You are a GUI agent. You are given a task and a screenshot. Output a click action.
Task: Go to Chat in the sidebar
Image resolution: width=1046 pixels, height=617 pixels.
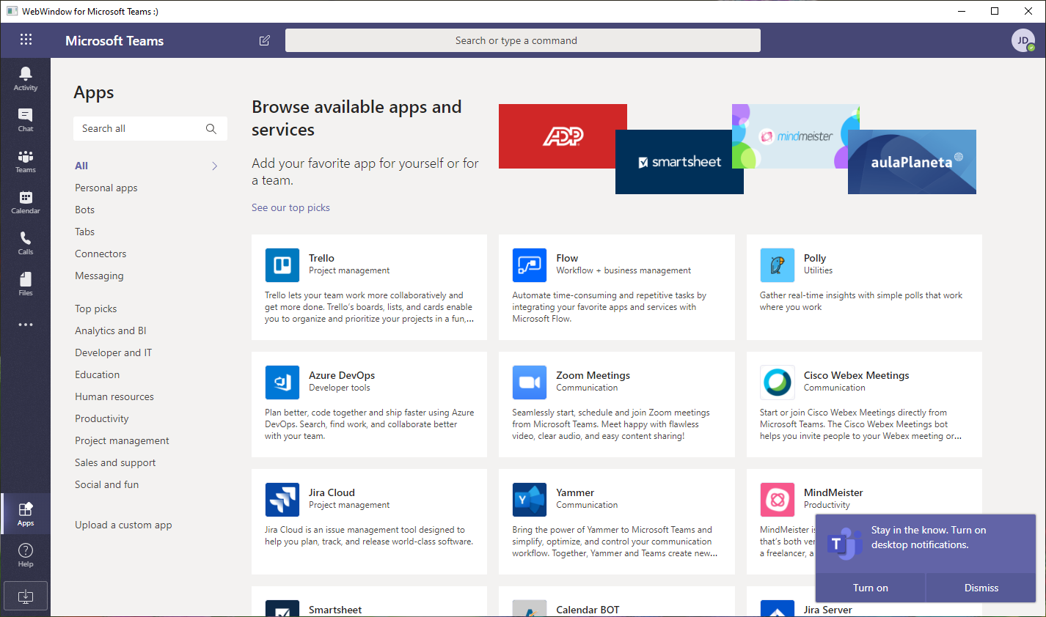pyautogui.click(x=26, y=119)
